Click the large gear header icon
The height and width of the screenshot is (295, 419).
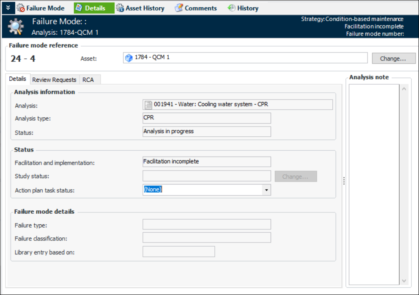tap(16, 27)
